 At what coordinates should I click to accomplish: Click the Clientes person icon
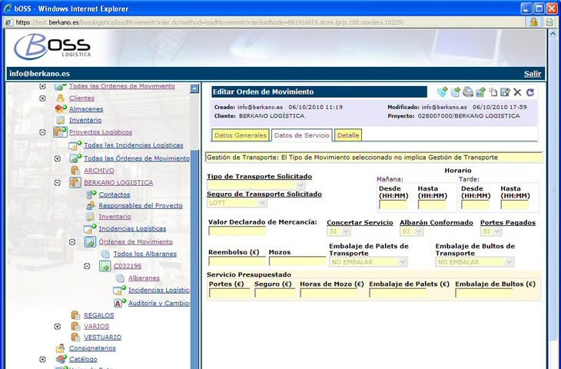point(61,98)
